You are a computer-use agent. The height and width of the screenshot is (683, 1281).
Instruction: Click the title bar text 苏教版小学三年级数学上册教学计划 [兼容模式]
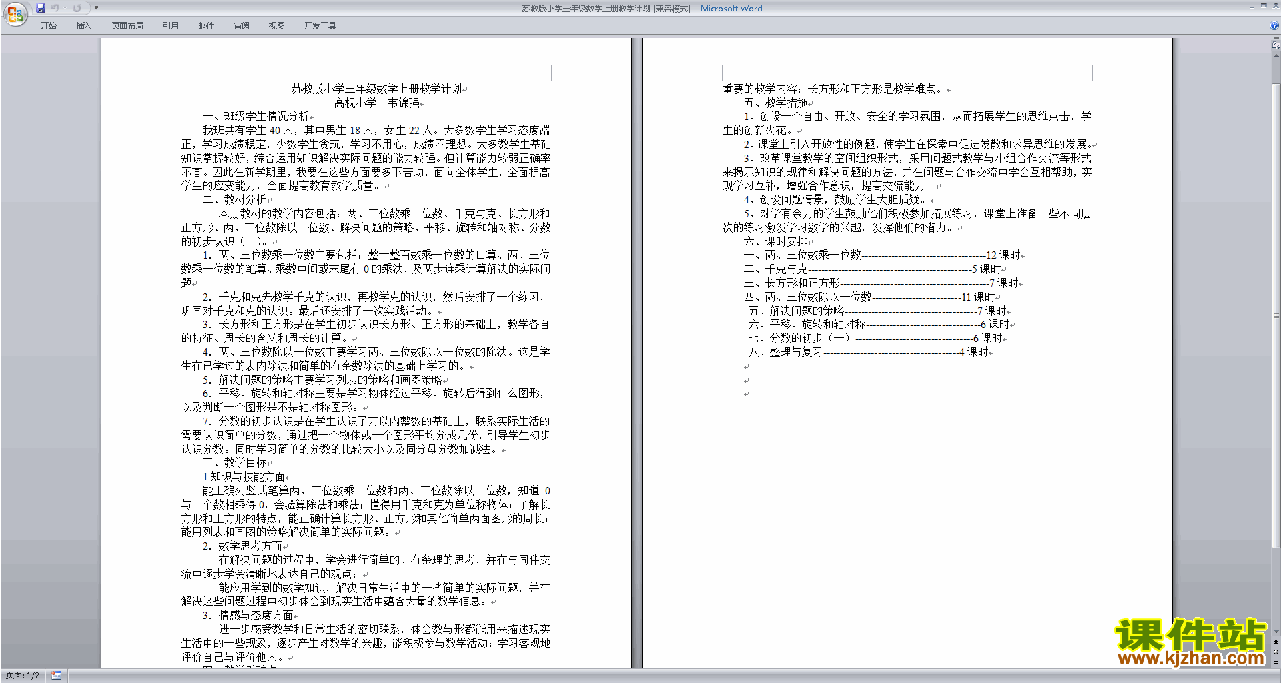[606, 8]
